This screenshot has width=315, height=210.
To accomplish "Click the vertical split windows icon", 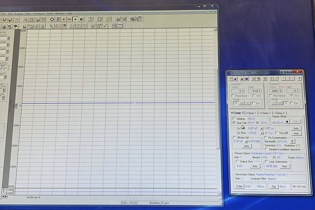I will point(120,26).
